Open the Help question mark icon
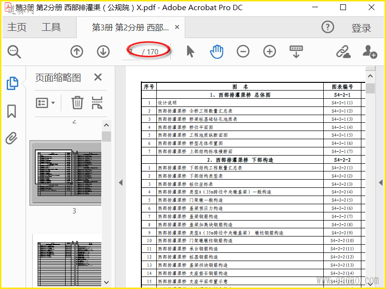This screenshot has height=289, width=386. point(328,27)
